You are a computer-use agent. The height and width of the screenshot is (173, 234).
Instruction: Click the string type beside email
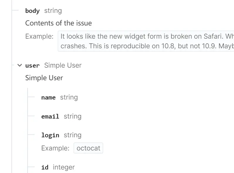[73, 116]
